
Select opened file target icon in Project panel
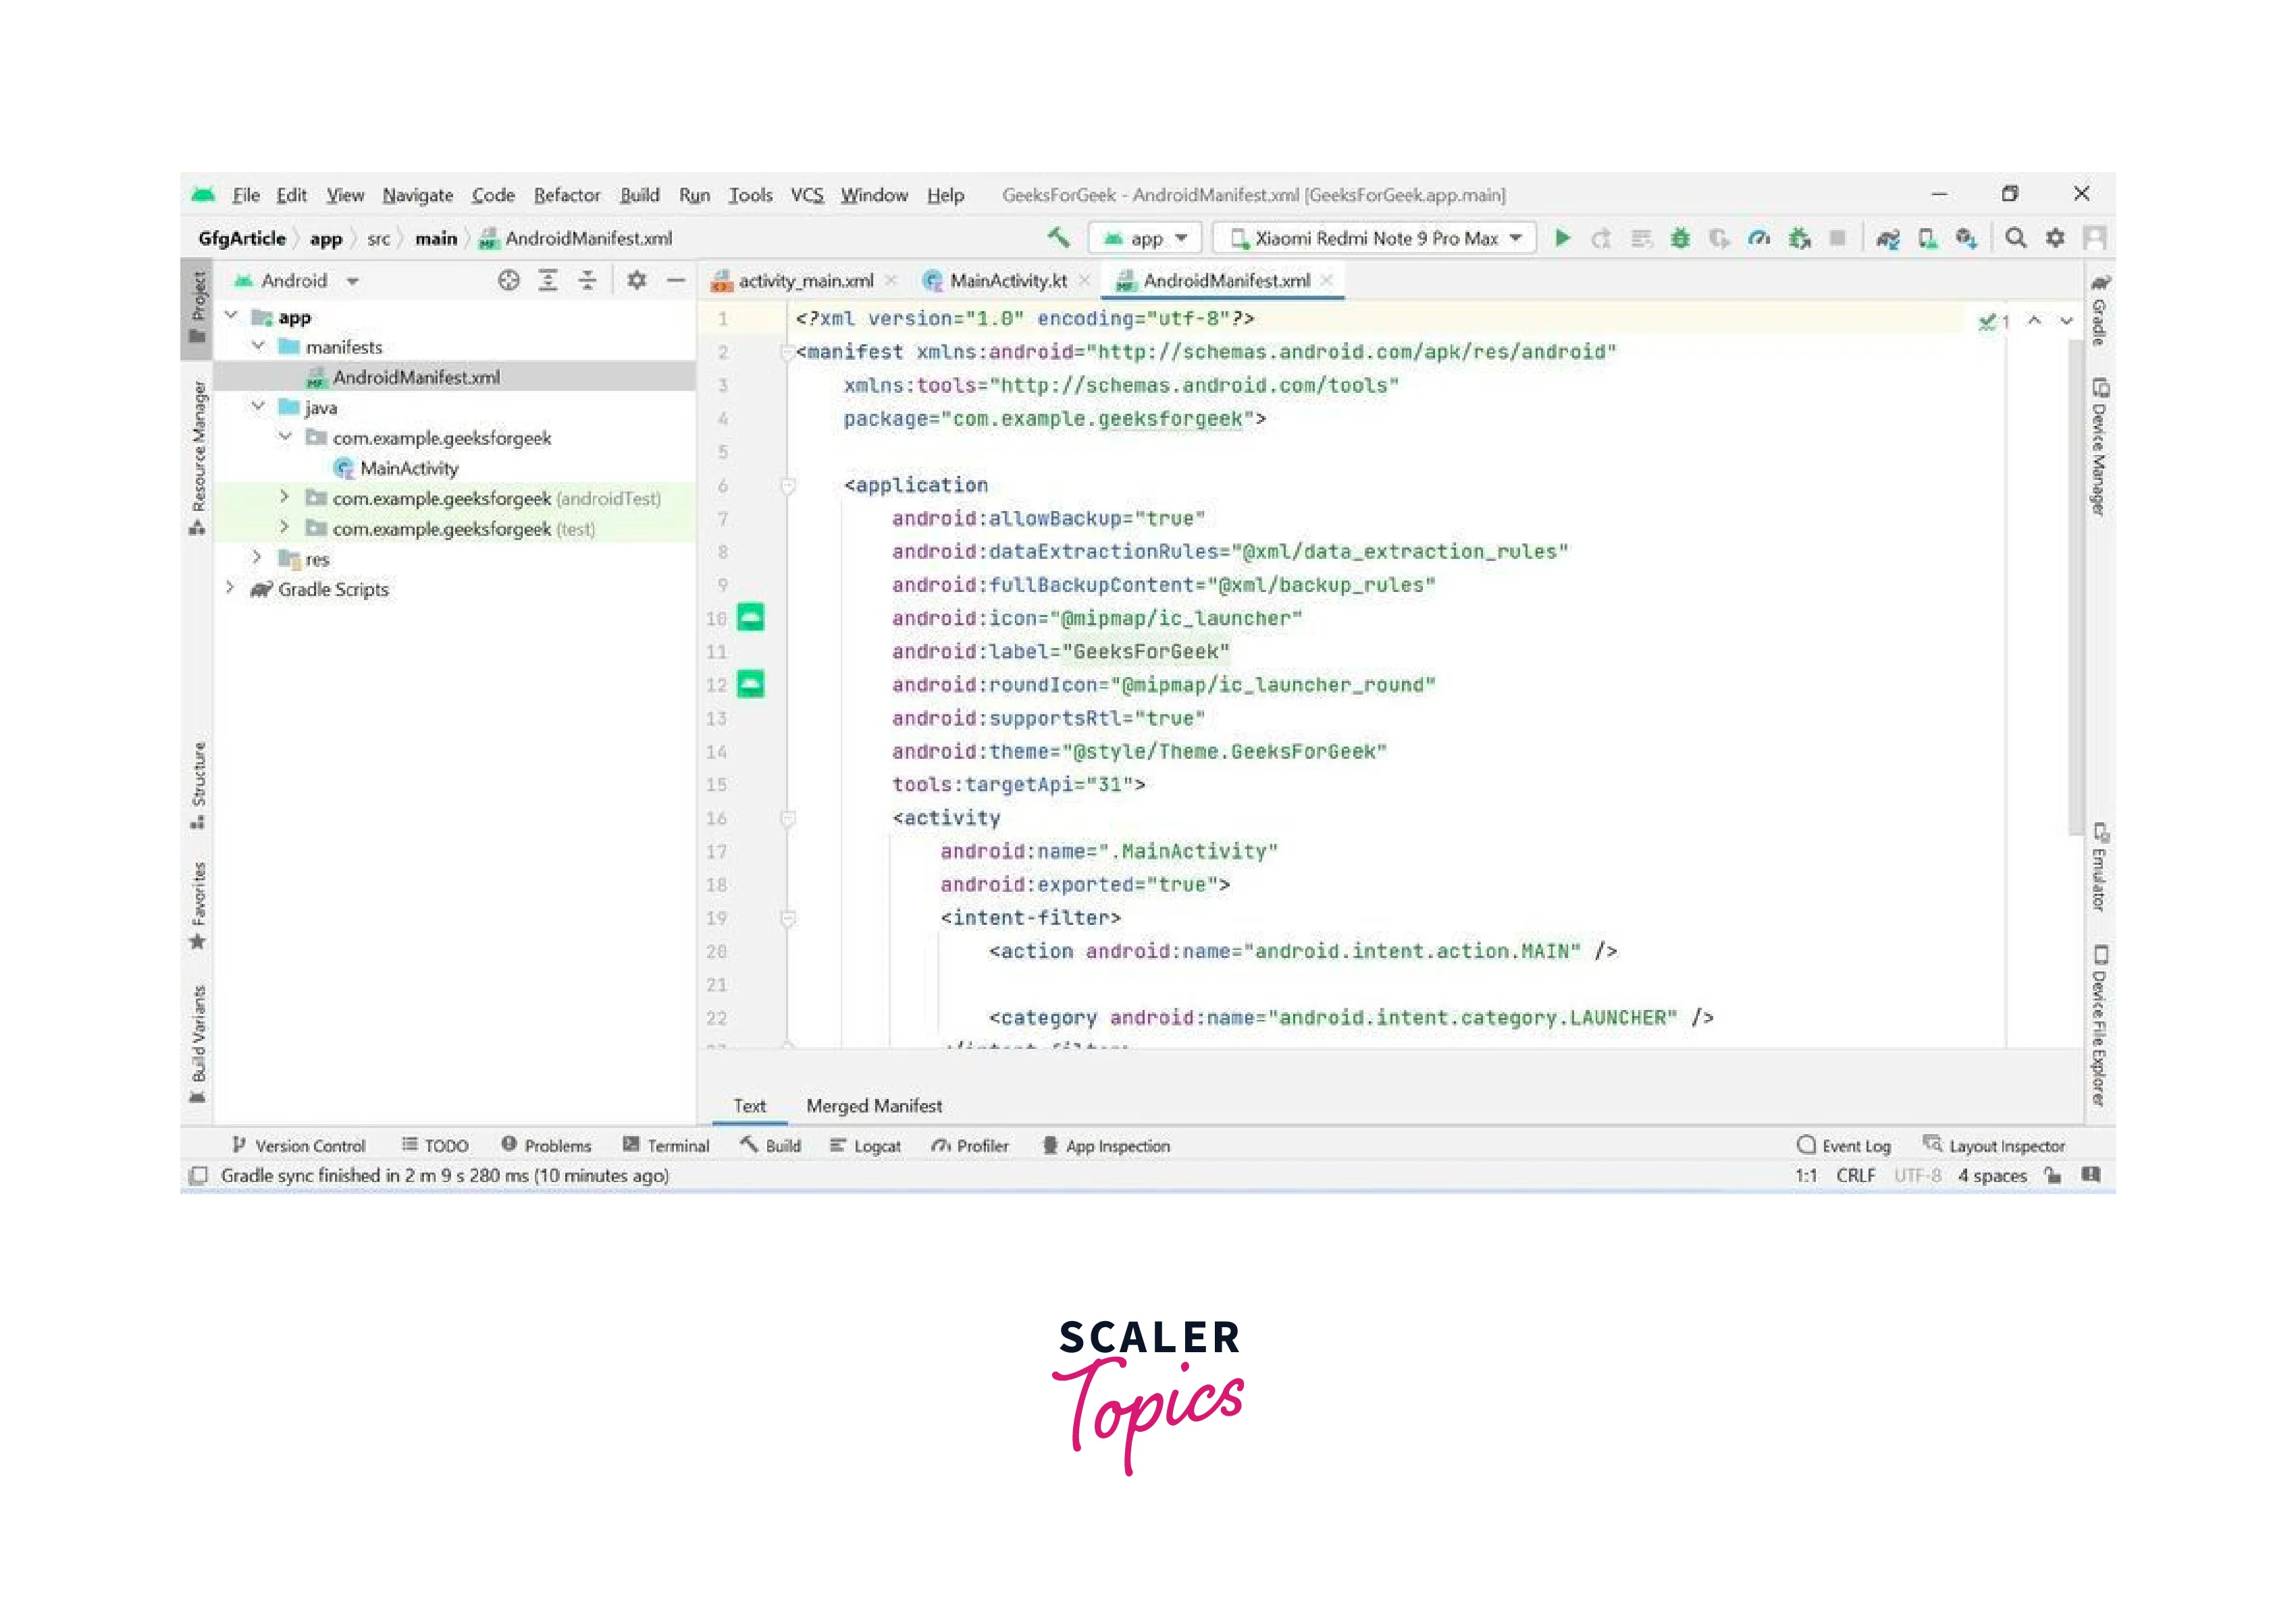click(508, 281)
